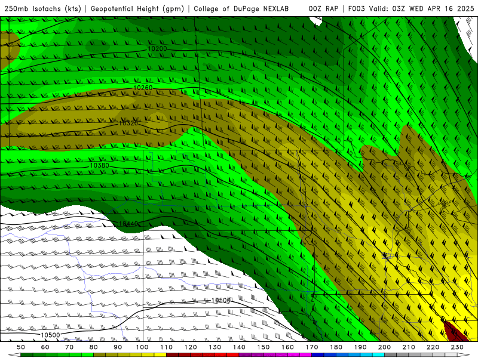
Task: Click the 110 value on the color scale
Action: (167, 347)
